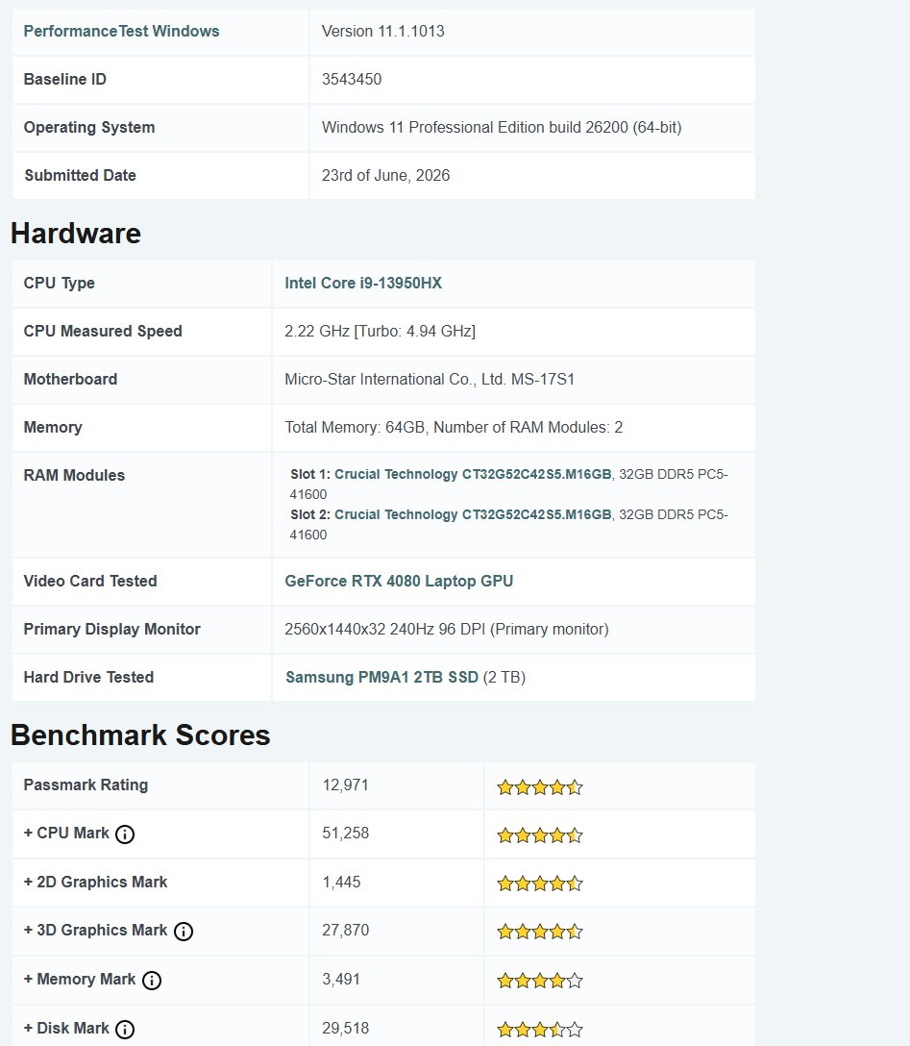The image size is (910, 1046).
Task: Click the 'RAM Modules' label
Action: click(x=74, y=475)
